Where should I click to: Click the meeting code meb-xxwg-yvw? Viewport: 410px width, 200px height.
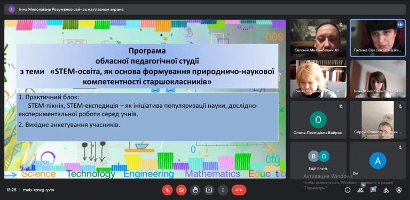[38, 190]
